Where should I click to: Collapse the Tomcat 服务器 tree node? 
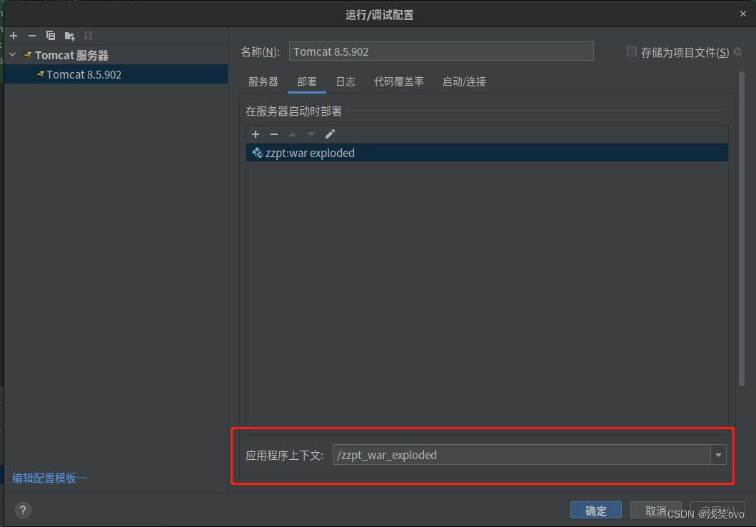11,54
